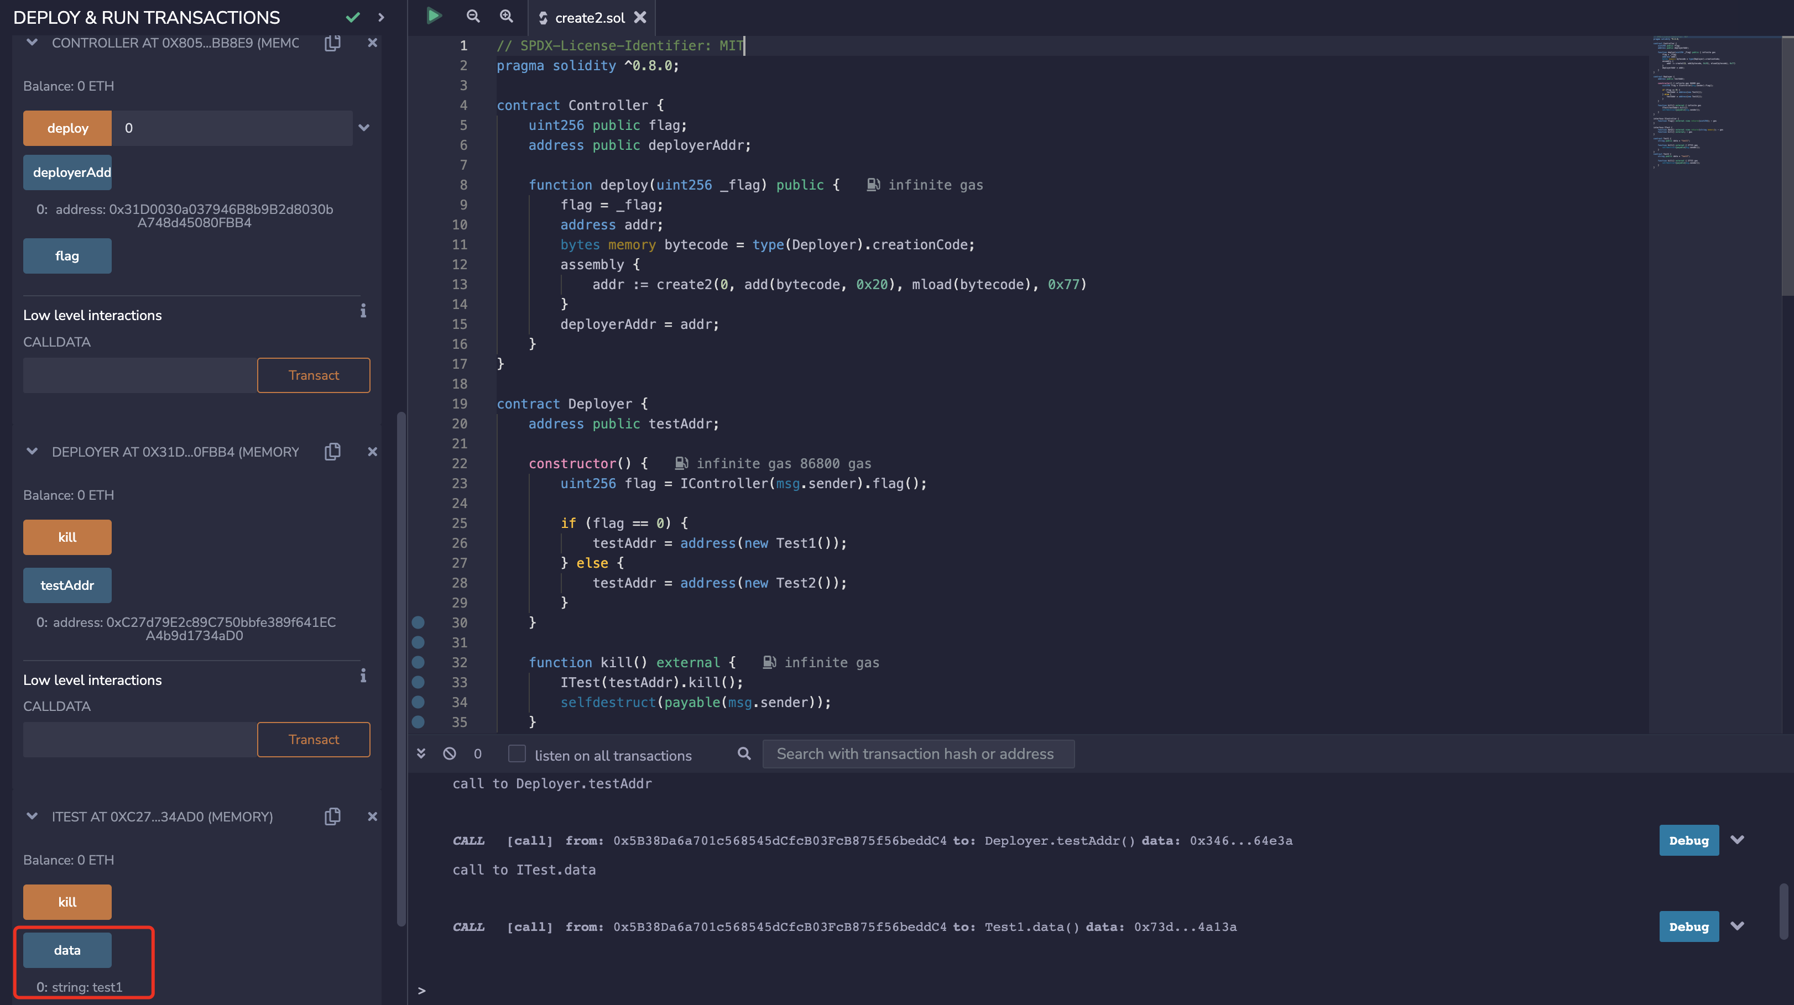
Task: Click the zoom in magnifier icon
Action: click(507, 16)
